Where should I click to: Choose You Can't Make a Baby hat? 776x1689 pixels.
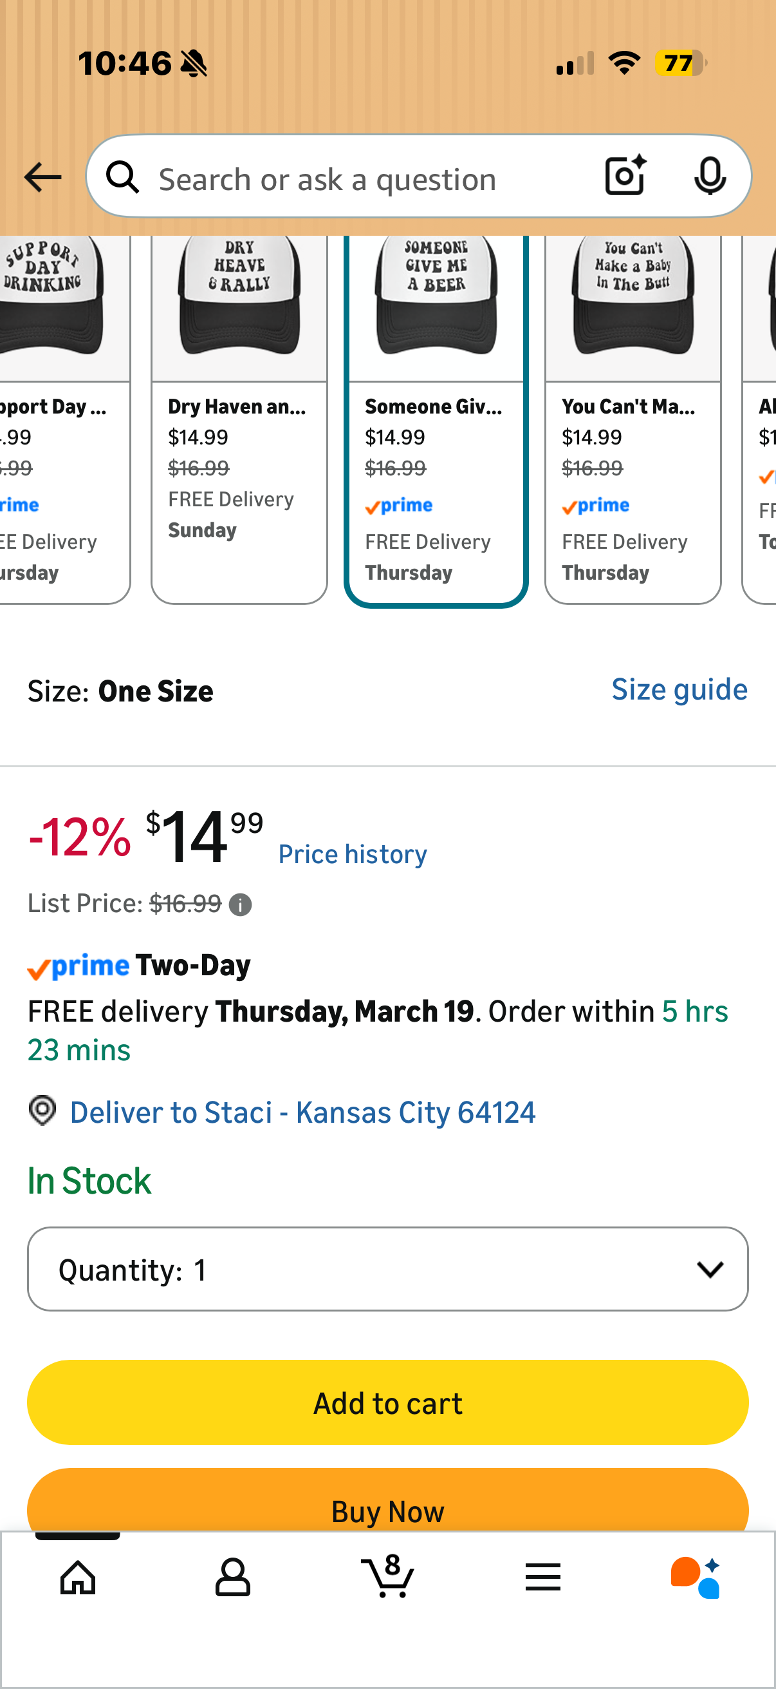coord(633,419)
